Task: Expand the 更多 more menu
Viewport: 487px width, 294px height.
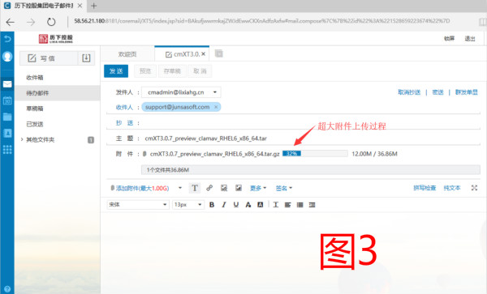Action: 258,188
